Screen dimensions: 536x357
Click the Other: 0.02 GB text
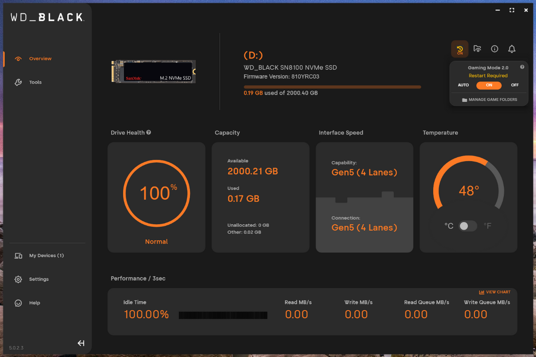[244, 232]
